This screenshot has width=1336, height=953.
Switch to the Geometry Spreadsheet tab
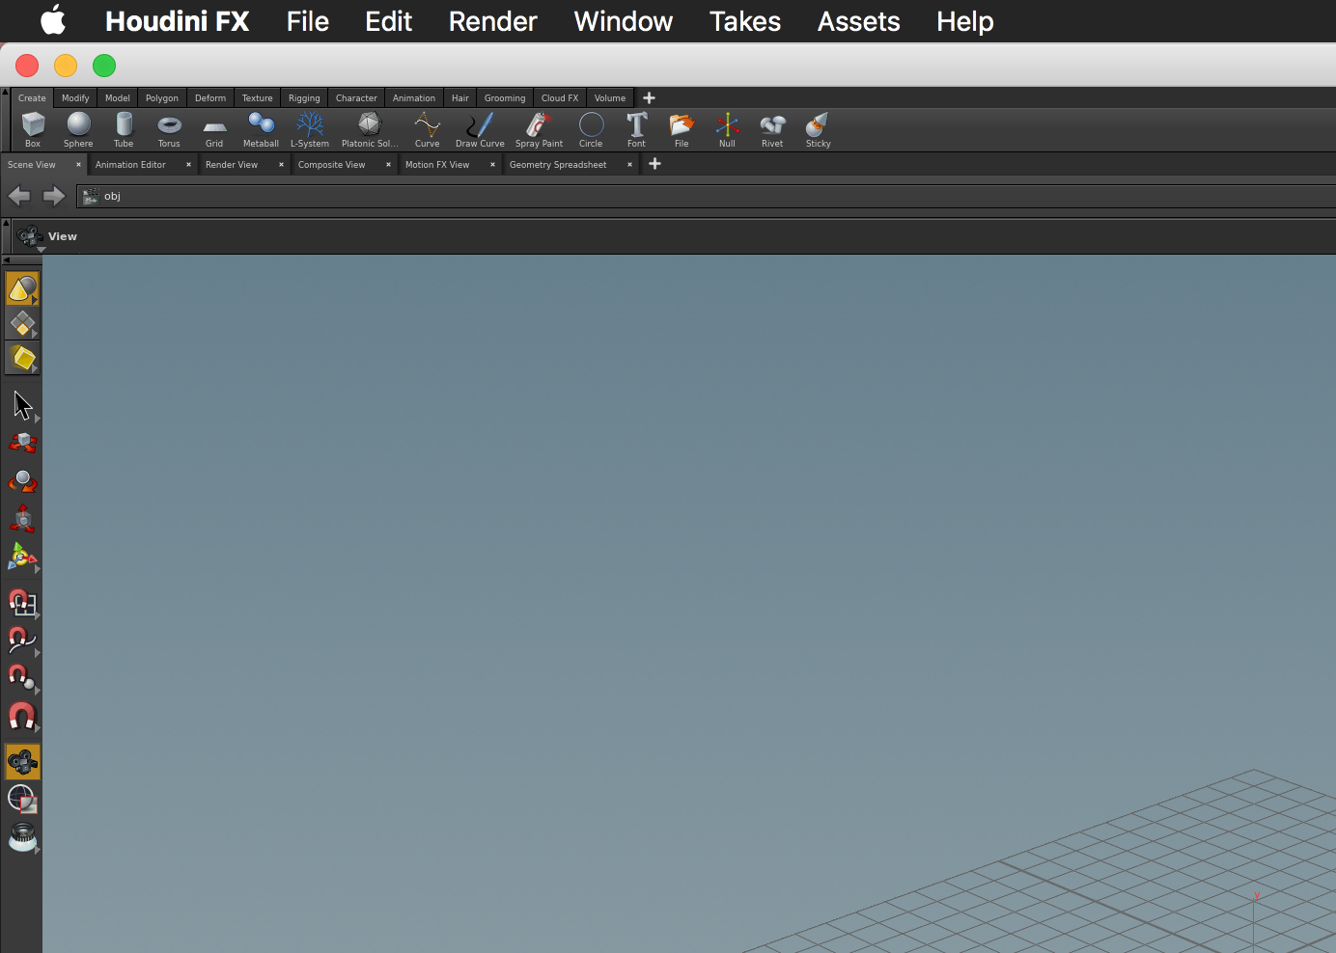(x=558, y=164)
